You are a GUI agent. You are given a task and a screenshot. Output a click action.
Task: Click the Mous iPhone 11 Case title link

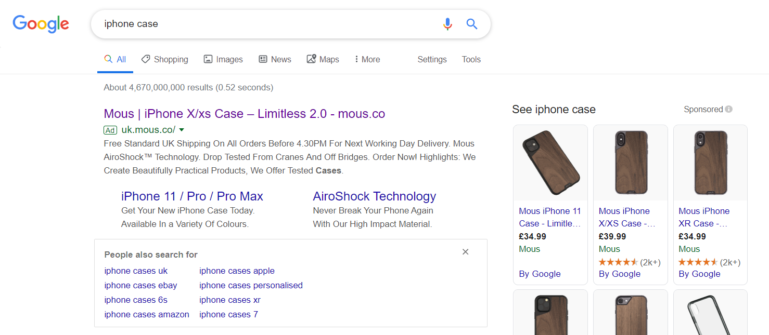coord(550,217)
